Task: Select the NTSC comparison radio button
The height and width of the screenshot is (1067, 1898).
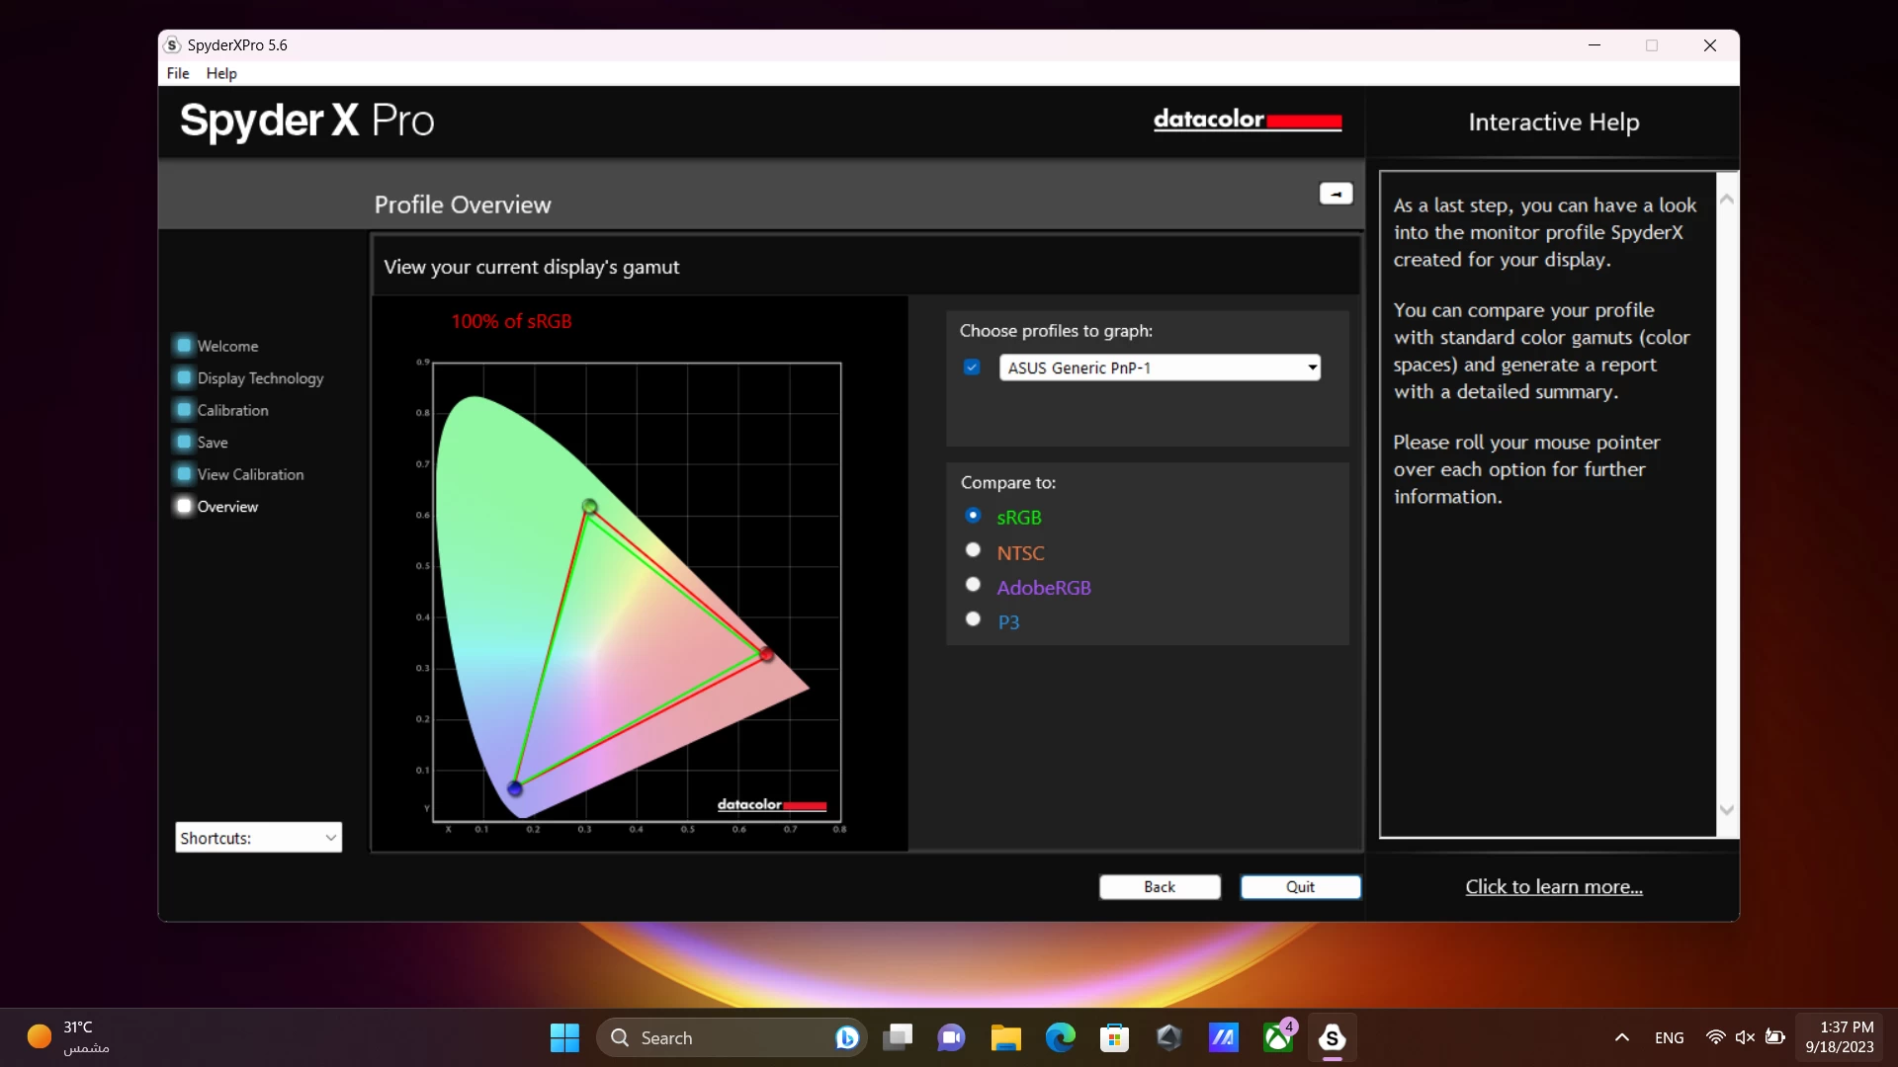Action: 973,550
